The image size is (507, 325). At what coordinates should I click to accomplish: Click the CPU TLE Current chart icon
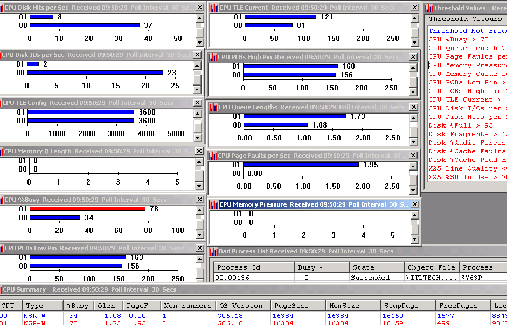pyautogui.click(x=214, y=8)
